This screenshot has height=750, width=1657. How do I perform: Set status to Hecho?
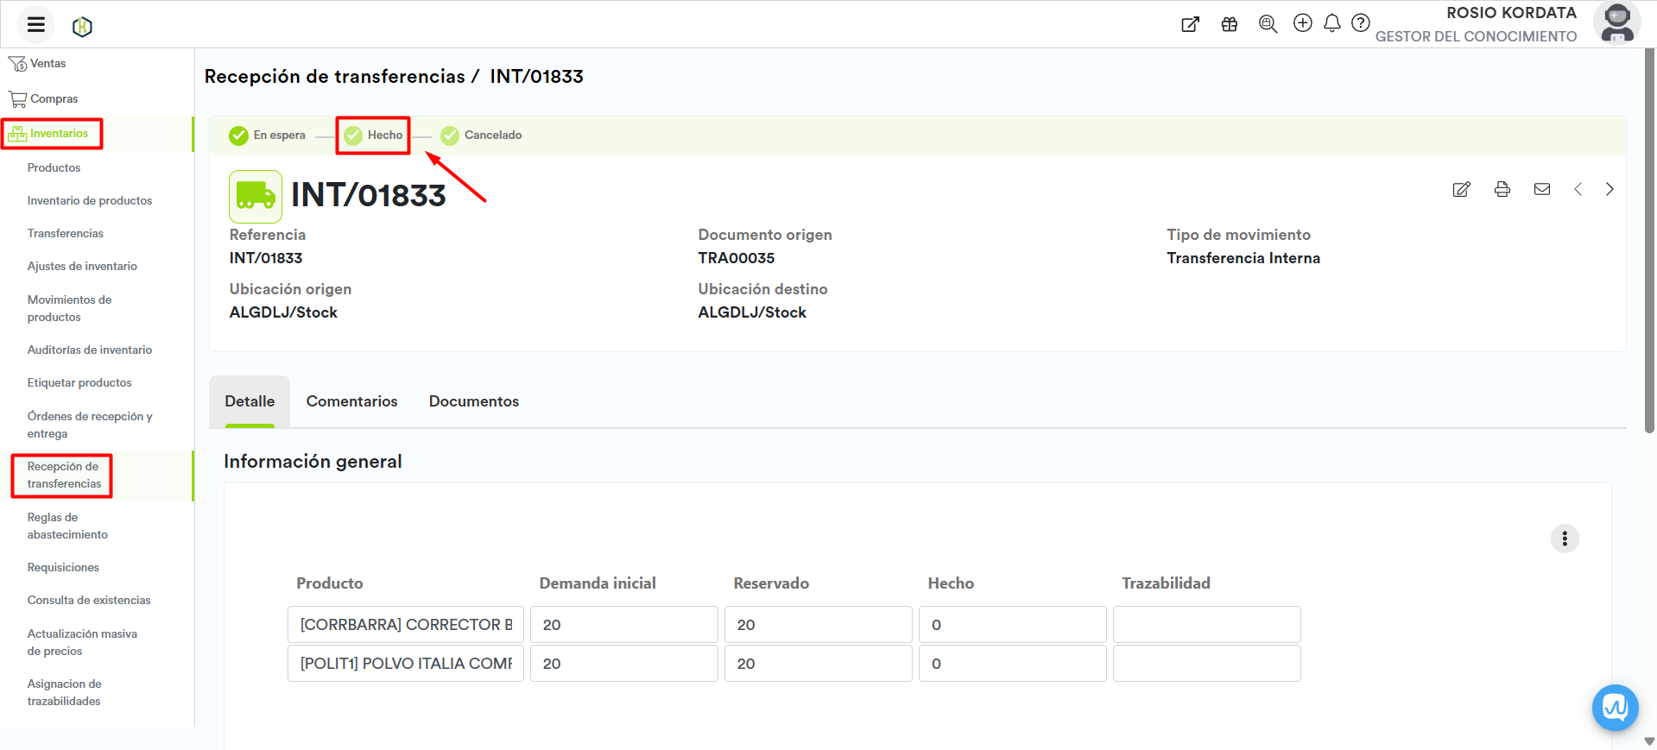click(374, 136)
